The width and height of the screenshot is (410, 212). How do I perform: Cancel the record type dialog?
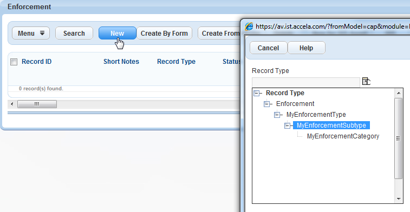pos(268,48)
